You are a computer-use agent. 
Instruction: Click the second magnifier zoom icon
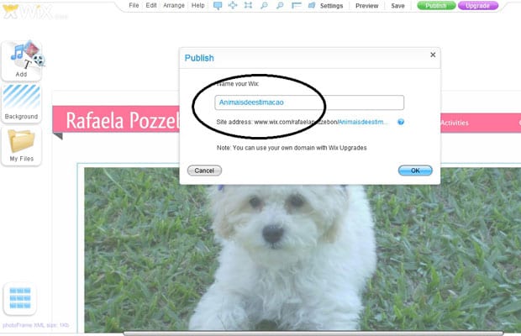coord(280,5)
